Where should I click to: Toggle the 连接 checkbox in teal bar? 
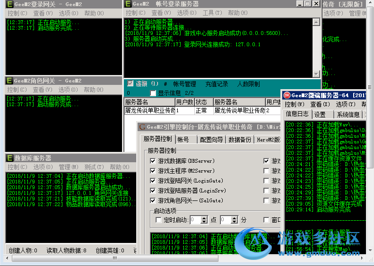pyautogui.click(x=130, y=83)
